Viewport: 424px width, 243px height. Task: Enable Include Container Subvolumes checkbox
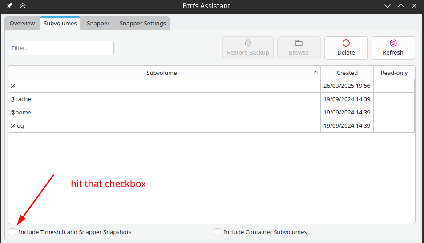point(218,232)
